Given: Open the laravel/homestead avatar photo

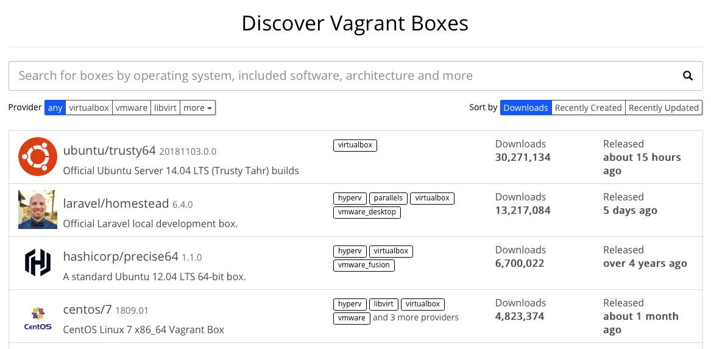Looking at the screenshot, I should click(x=38, y=210).
